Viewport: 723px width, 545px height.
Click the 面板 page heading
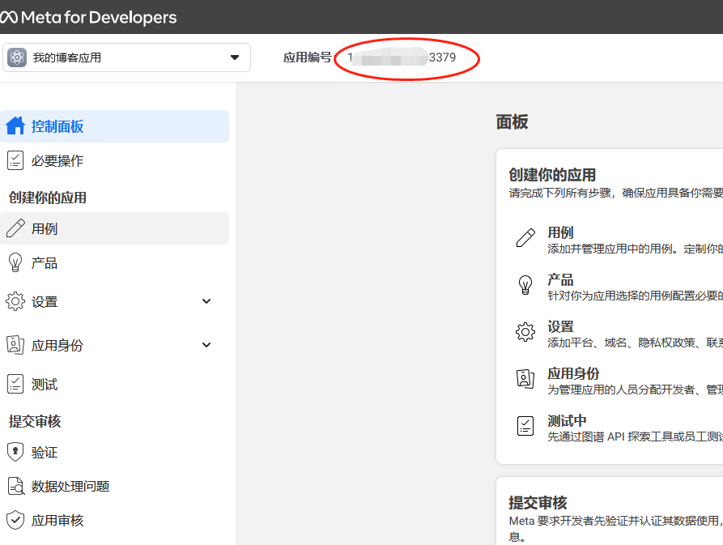(x=512, y=122)
